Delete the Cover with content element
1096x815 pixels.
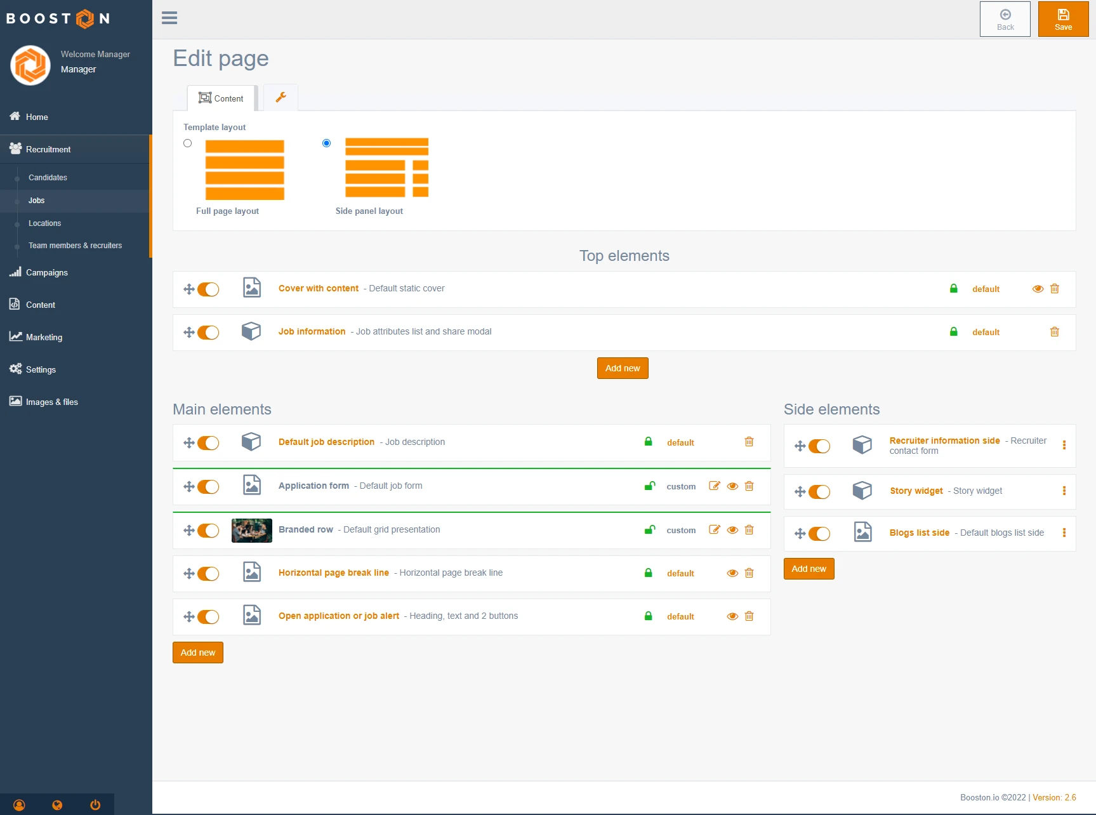tap(1054, 289)
